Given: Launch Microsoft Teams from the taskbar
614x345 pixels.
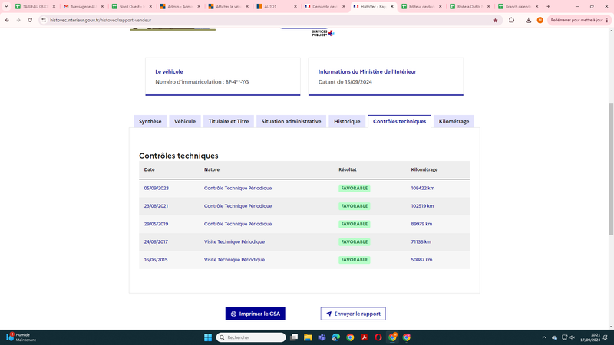Looking at the screenshot, I should click(322, 337).
